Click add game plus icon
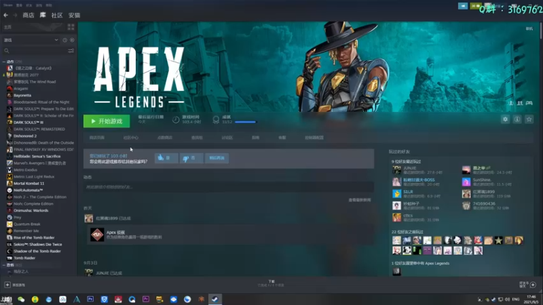This screenshot has width=543, height=305. pyautogui.click(x=7, y=285)
